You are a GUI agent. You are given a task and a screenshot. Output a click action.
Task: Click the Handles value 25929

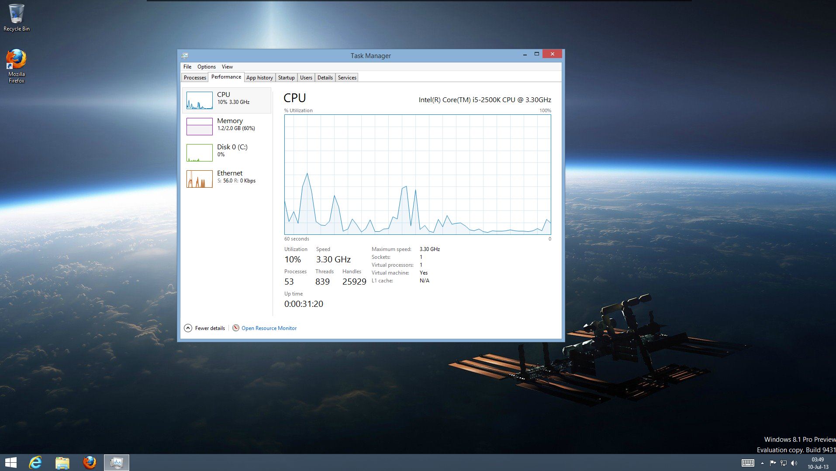pyautogui.click(x=354, y=282)
